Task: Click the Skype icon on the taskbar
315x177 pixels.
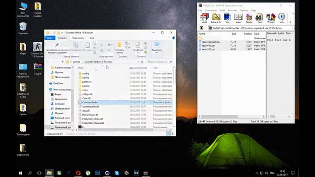Action: 117,173
